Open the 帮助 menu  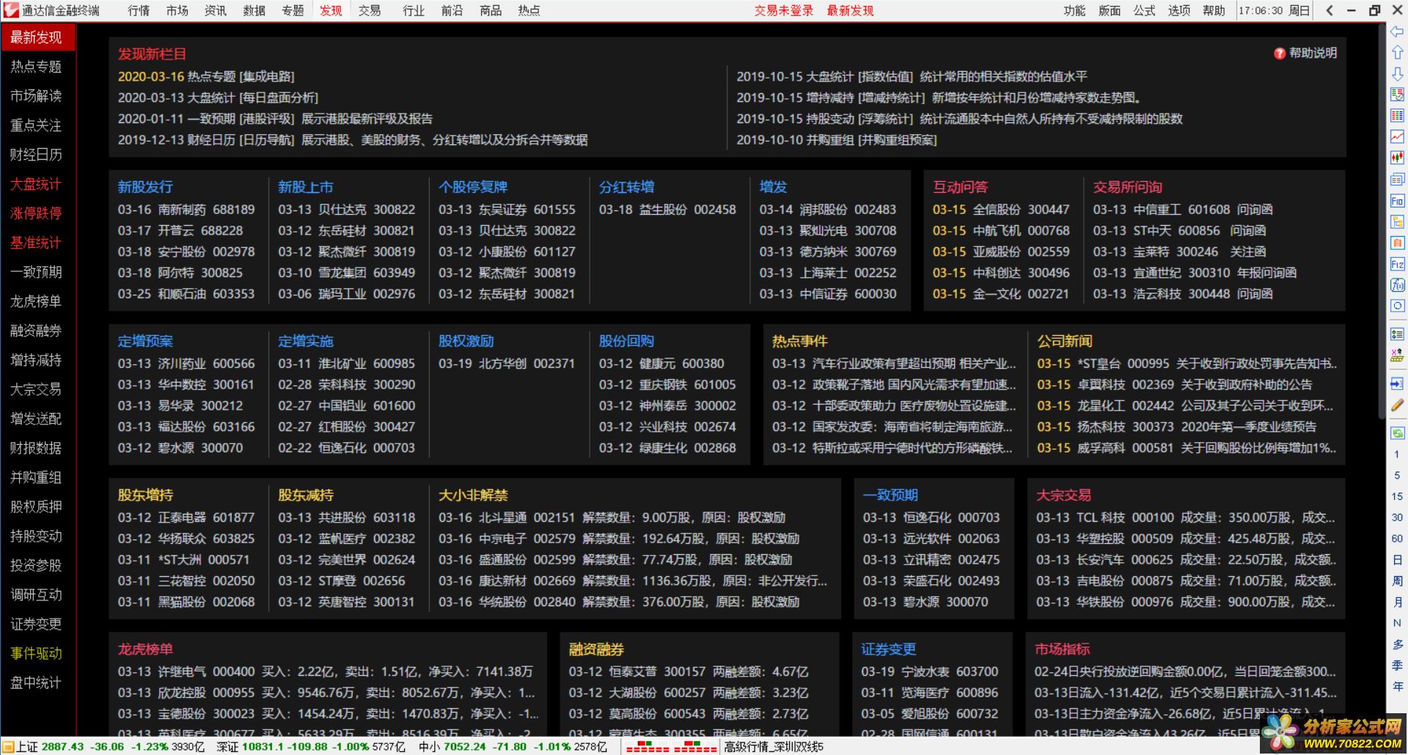[x=1214, y=10]
